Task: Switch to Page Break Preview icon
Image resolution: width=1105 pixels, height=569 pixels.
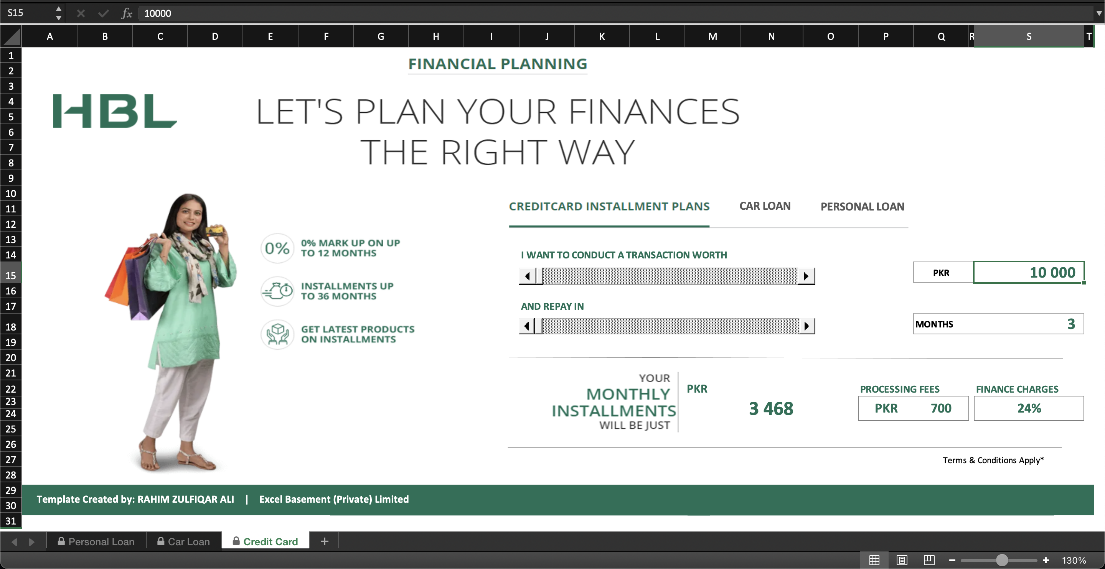Action: tap(929, 560)
